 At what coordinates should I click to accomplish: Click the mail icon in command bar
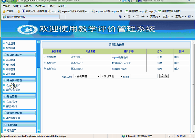[x=137, y=16]
